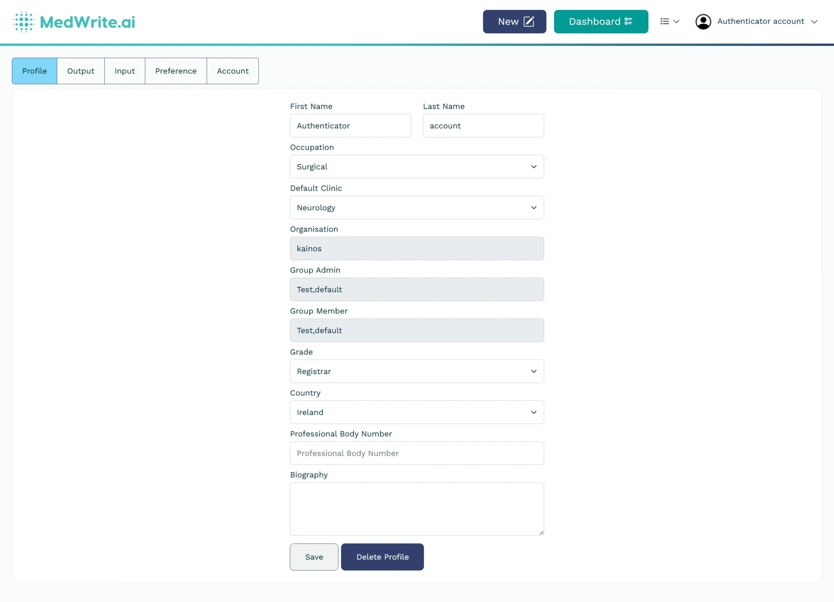Viewport: 834px width, 602px height.
Task: Open the Default Clinic dropdown showing Neurology
Action: 417,207
